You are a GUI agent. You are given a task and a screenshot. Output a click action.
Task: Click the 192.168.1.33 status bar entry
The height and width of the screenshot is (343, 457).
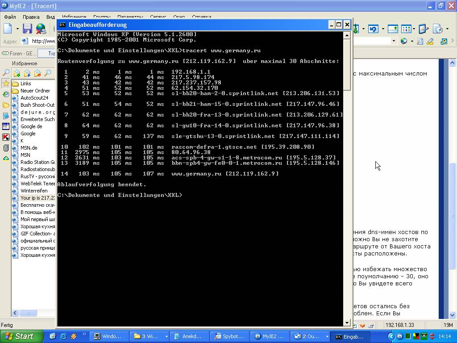(400, 325)
